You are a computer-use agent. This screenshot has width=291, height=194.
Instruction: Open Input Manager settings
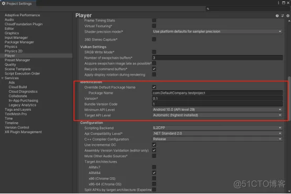click(16, 38)
